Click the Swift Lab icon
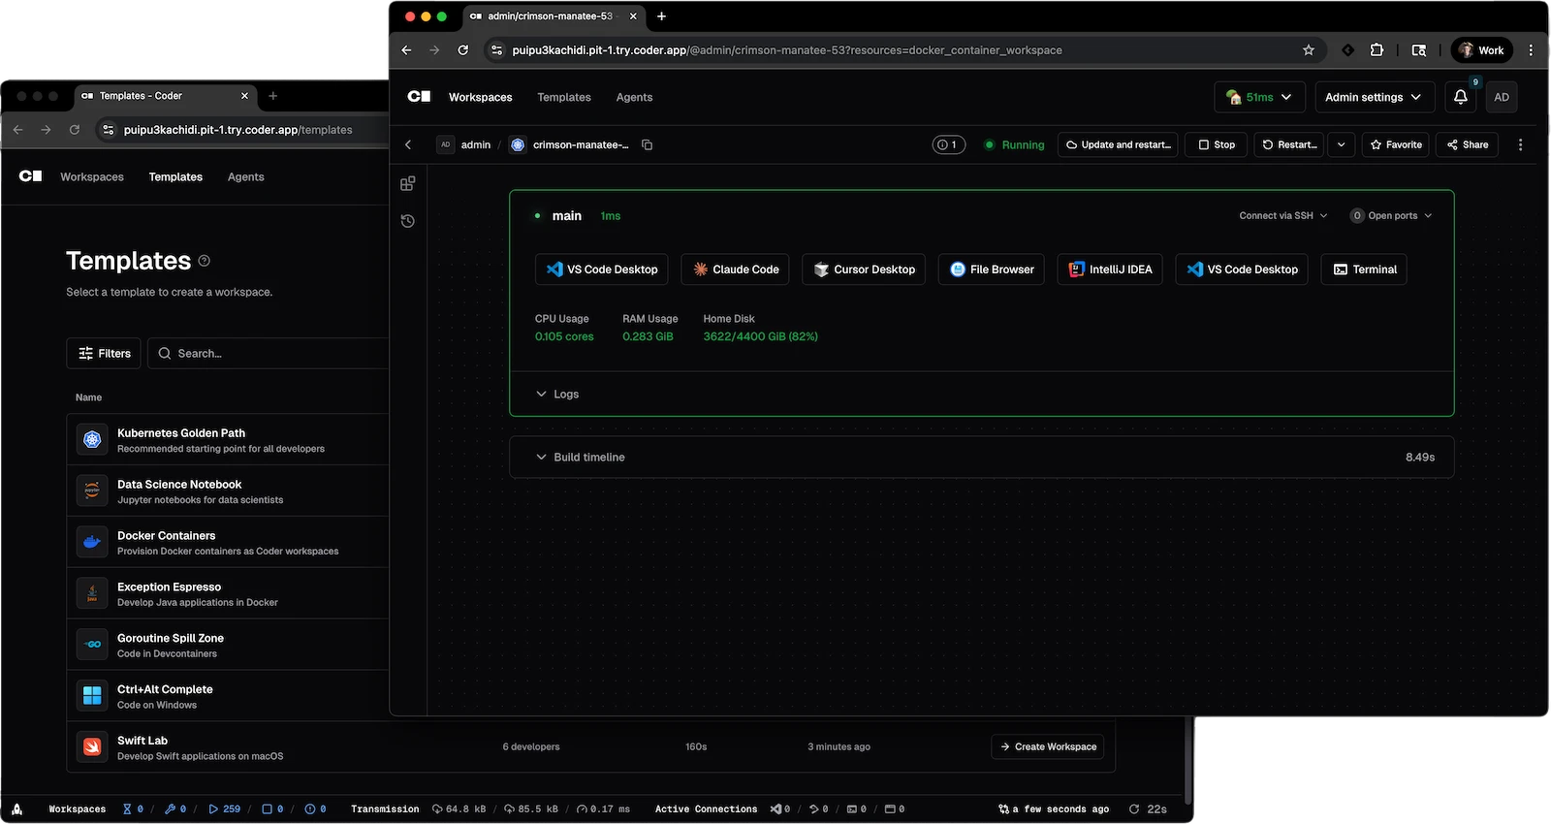Viewport: 1551px width, 824px height. [92, 747]
